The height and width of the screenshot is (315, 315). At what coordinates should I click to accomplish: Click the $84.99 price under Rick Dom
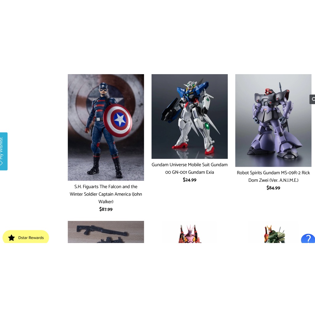(x=273, y=188)
